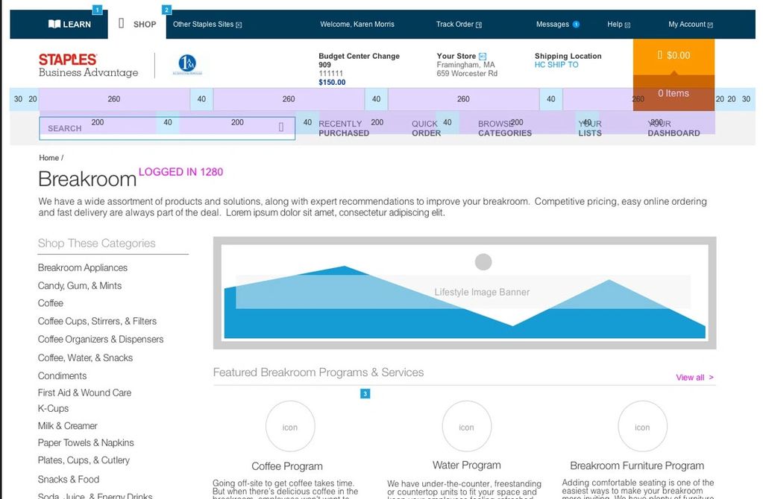The height and width of the screenshot is (499, 763).
Task: Open the Your Dashboard menu
Action: [x=673, y=128]
